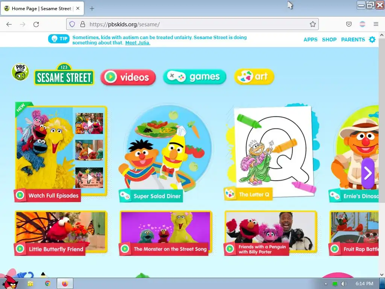Close the Sesame Street tab
The height and width of the screenshot is (289, 385).
pyautogui.click(x=78, y=8)
